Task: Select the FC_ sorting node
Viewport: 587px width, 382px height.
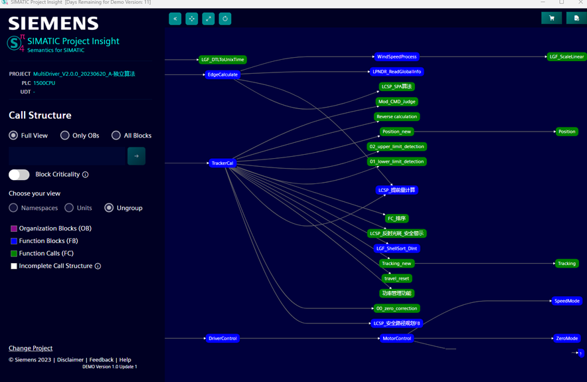Action: [397, 219]
